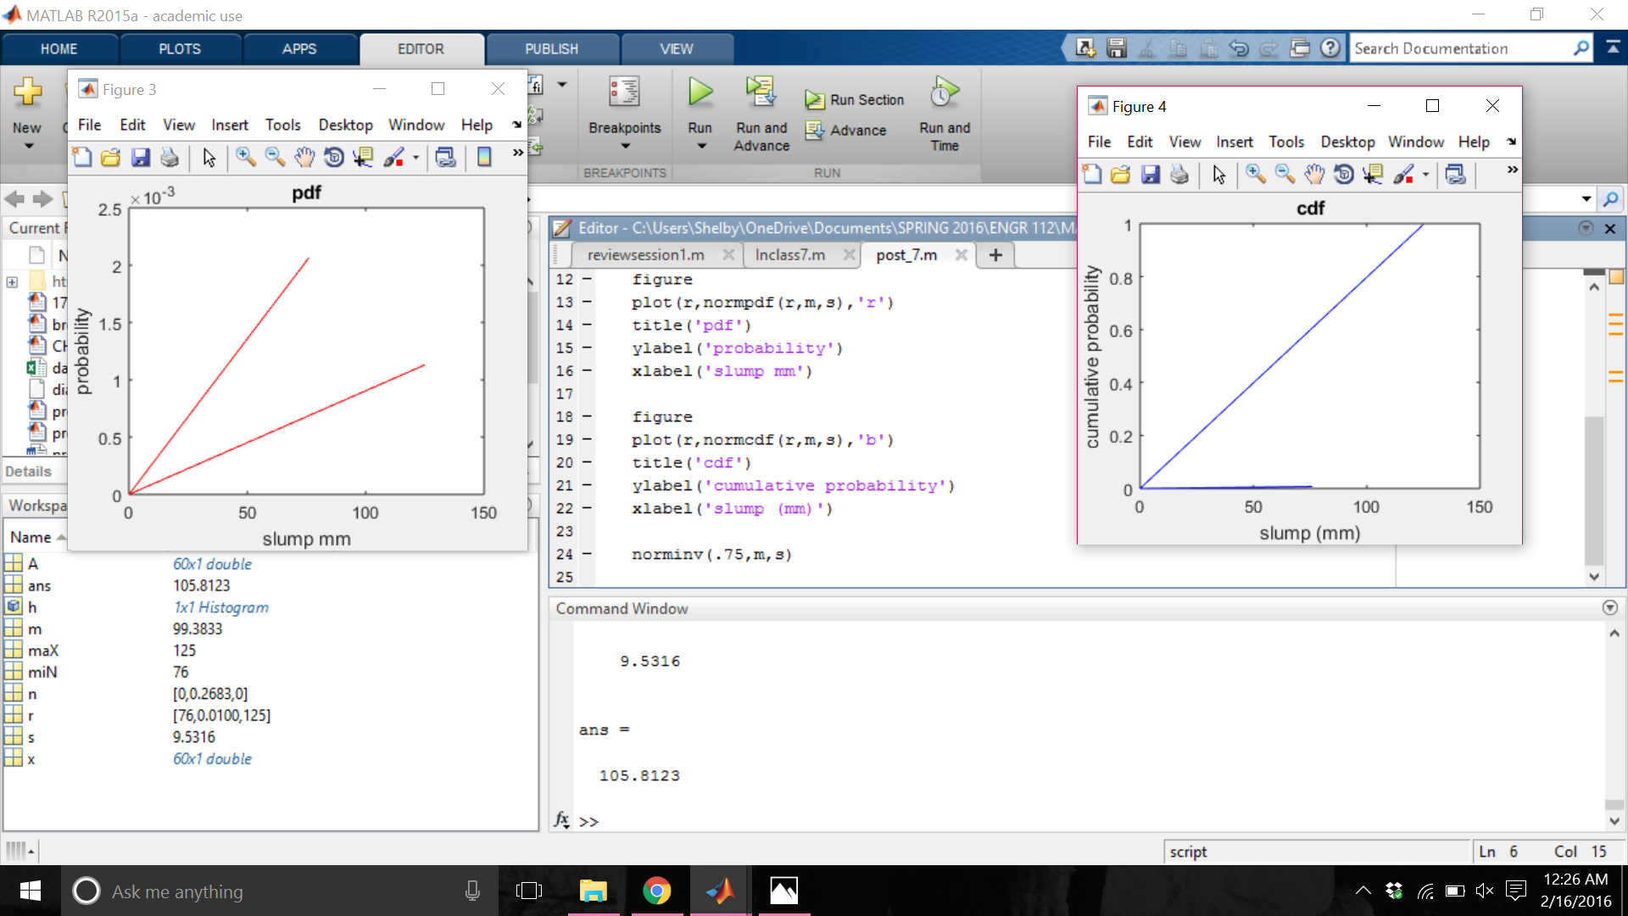The width and height of the screenshot is (1628, 916).
Task: Click the MATLAB taskbar icon in system tray
Action: 720,891
